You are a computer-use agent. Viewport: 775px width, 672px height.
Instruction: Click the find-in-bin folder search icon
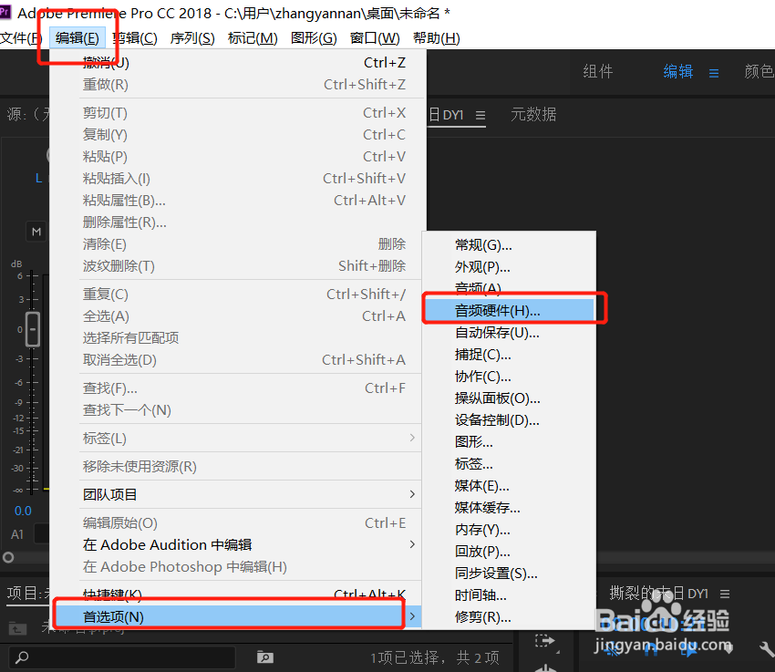[265, 657]
